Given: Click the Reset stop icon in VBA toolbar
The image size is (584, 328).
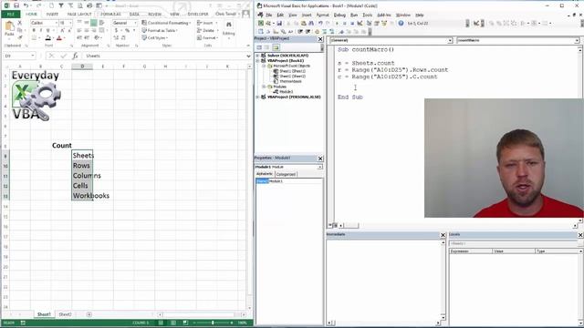Looking at the screenshot, I should (x=352, y=24).
